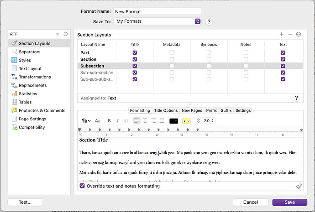This screenshot has height=212, width=315.
Task: Click Section Title in preview
Action: pos(94,140)
